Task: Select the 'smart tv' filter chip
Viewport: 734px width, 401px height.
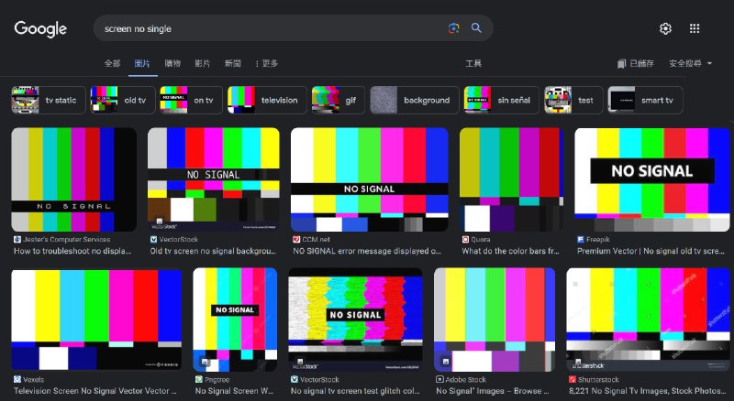Action: [645, 100]
